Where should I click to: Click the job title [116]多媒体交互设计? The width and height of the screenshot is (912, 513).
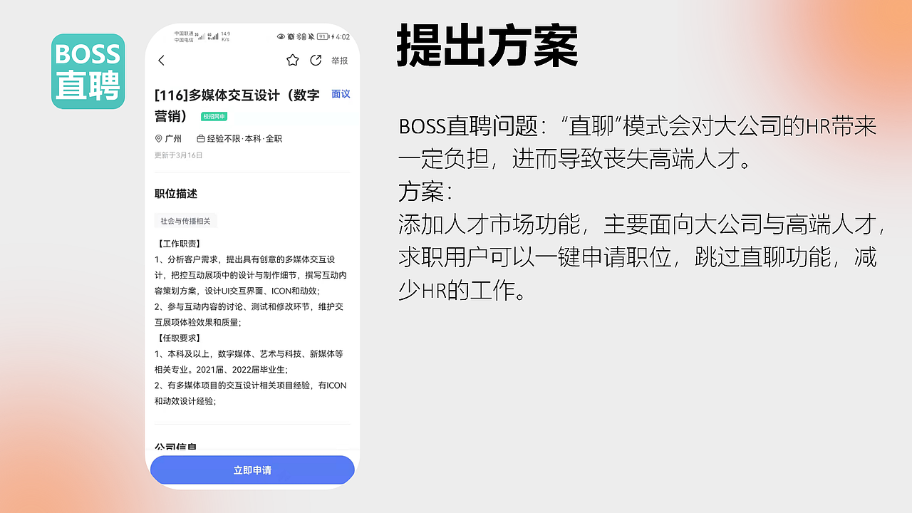coord(237,105)
